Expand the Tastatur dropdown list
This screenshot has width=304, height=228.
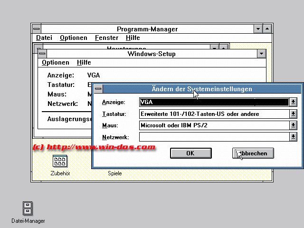293,114
